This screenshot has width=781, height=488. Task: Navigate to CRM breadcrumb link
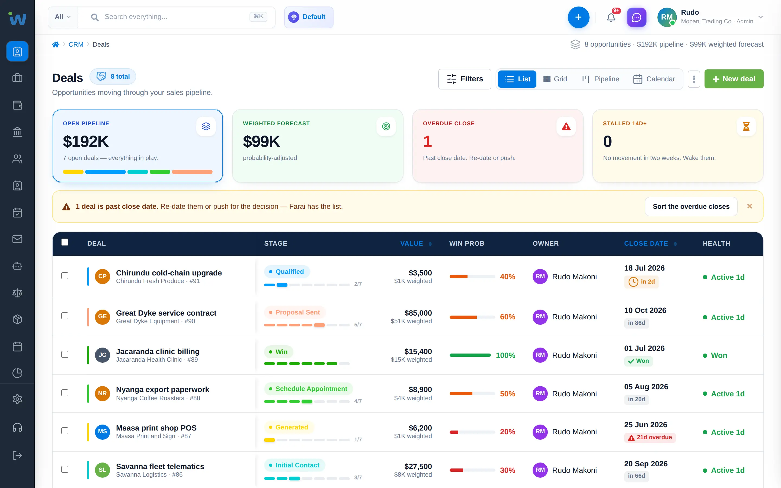coord(76,44)
